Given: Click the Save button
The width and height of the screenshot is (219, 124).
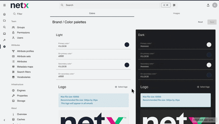Looking at the screenshot, I should (x=212, y=22).
